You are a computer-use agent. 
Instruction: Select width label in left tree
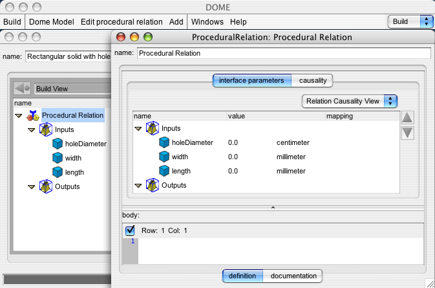(73, 158)
